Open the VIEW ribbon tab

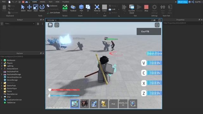tap(57, 2)
